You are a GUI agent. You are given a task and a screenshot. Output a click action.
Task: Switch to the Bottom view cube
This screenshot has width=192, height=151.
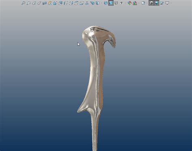(81, 3)
